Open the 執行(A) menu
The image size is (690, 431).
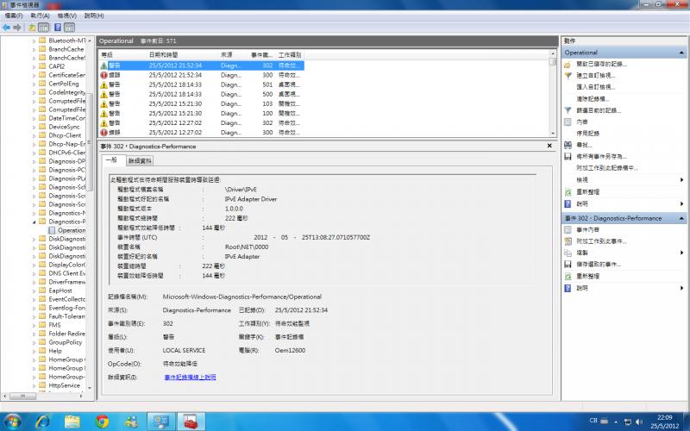(40, 16)
